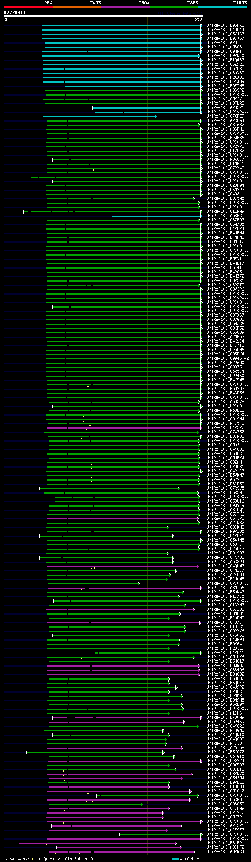Click the purple alignment bar of Q4P527
The image size is (251, 862).
point(125,428)
